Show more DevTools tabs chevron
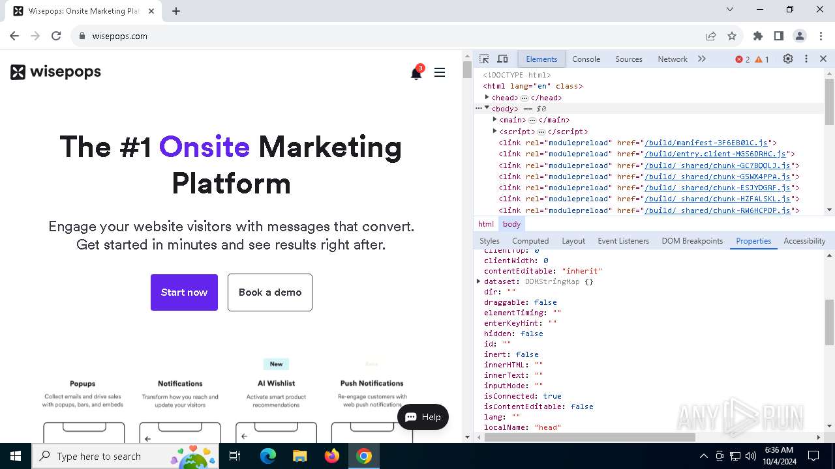The height and width of the screenshot is (469, 835). tap(702, 59)
